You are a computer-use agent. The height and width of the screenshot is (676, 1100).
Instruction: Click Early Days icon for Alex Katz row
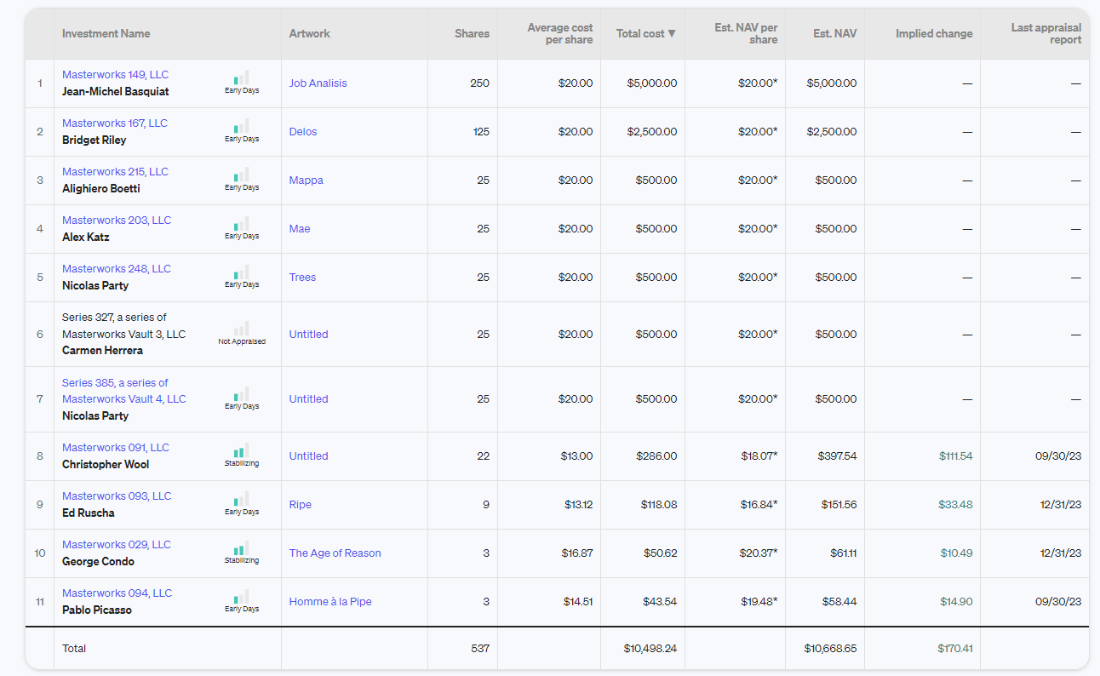point(242,227)
